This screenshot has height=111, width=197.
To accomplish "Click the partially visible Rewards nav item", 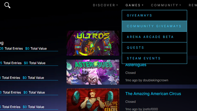I will 193,5.
